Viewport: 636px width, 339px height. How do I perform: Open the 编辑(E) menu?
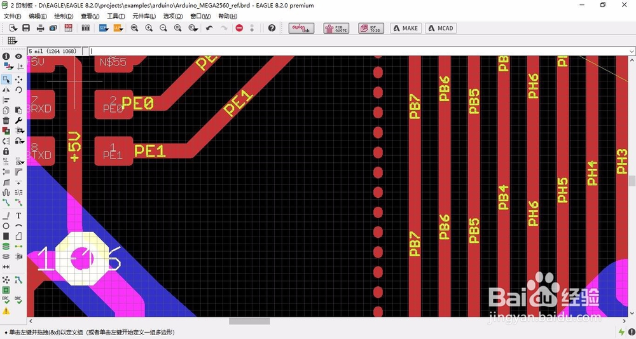tap(38, 17)
